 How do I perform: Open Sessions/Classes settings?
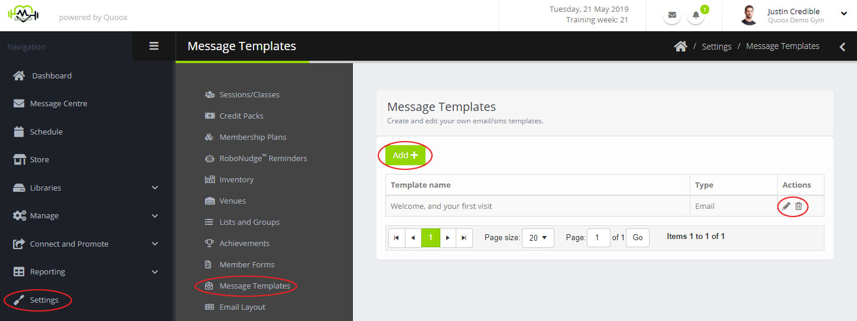pos(249,94)
